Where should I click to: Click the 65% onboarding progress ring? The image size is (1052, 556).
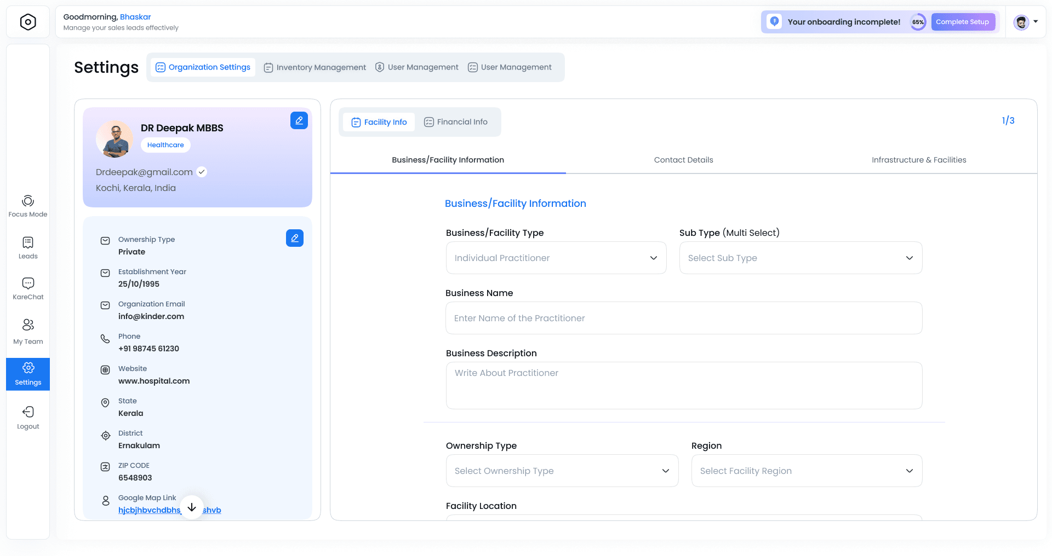[918, 22]
